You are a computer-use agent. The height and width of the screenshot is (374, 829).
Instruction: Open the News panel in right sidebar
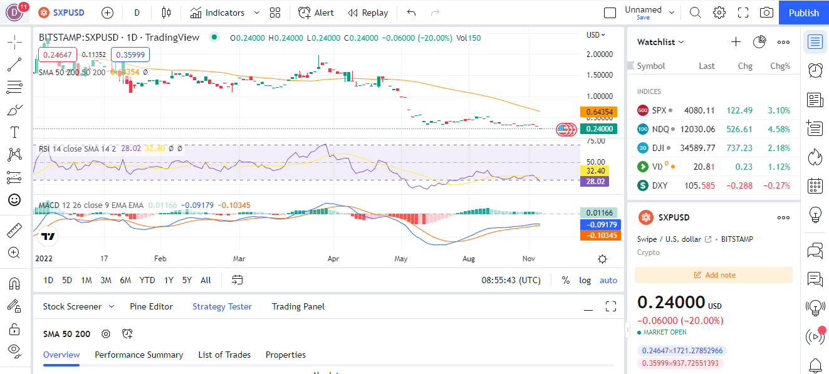pyautogui.click(x=815, y=100)
